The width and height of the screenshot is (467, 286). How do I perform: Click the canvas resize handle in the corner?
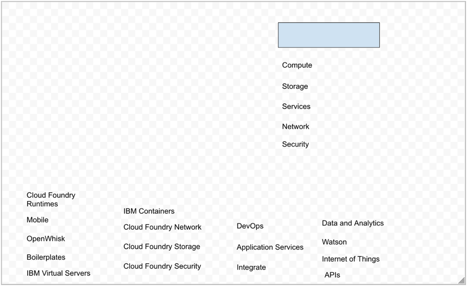click(461, 280)
